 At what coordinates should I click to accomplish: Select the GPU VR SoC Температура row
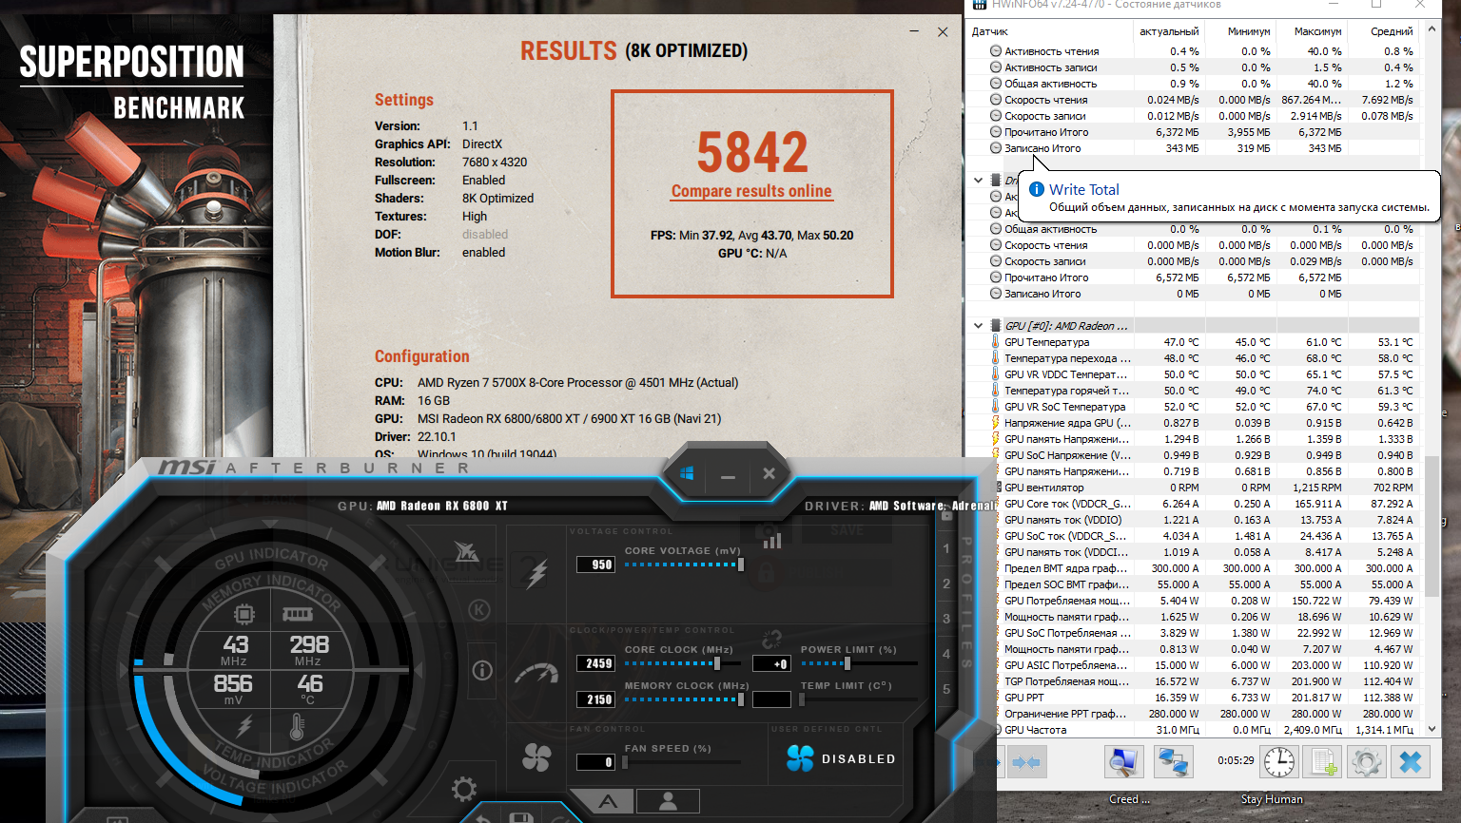click(x=1194, y=407)
